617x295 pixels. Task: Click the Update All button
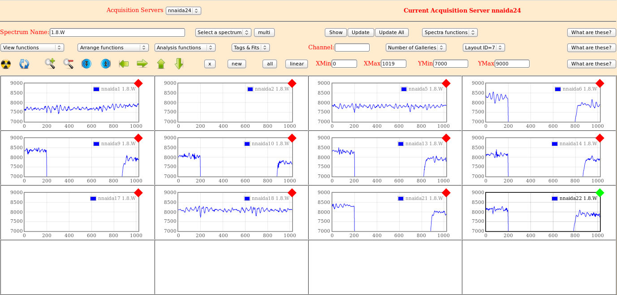click(392, 32)
